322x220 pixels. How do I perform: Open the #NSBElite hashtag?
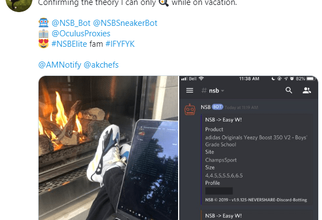click(x=69, y=44)
